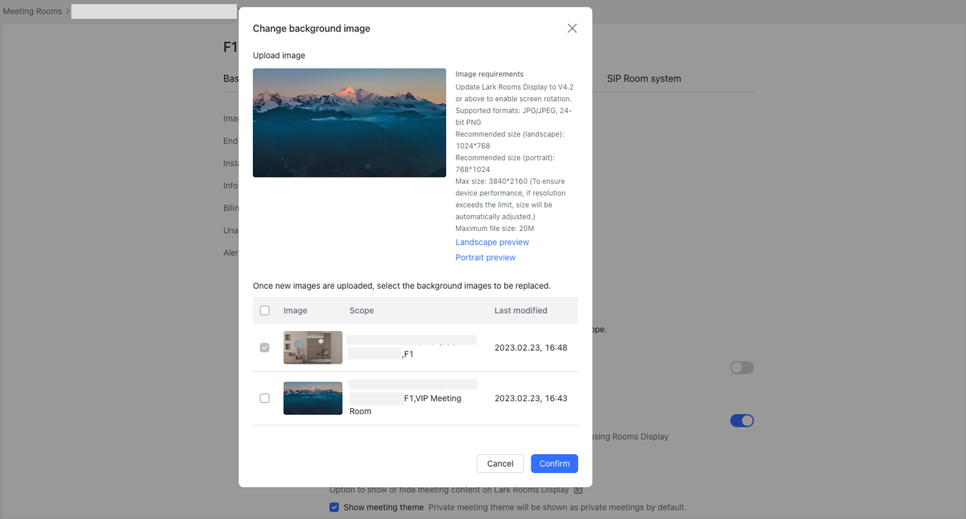Open the Portrait preview link
This screenshot has height=519, width=966.
(485, 257)
